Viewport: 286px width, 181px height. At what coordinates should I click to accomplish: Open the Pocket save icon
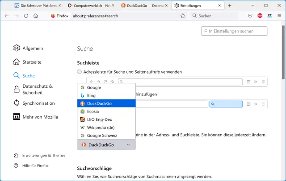click(250, 16)
